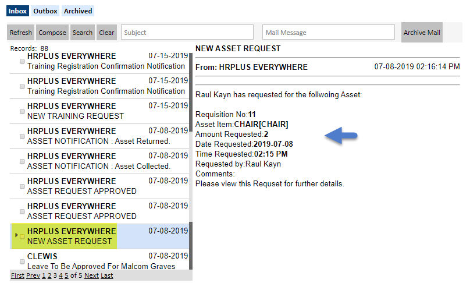
Task: Go to Next page link
Action: coord(91,275)
